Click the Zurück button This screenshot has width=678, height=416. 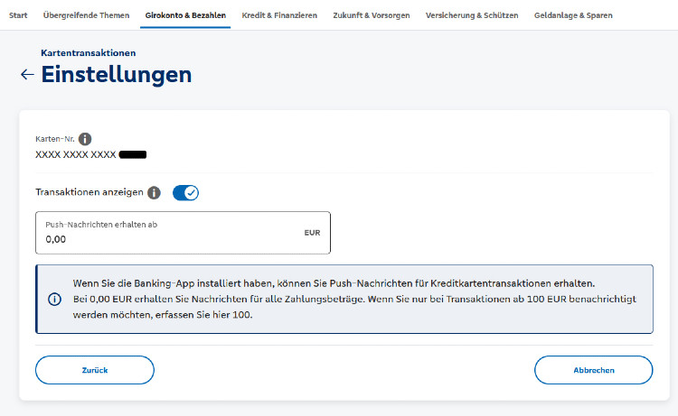click(95, 370)
